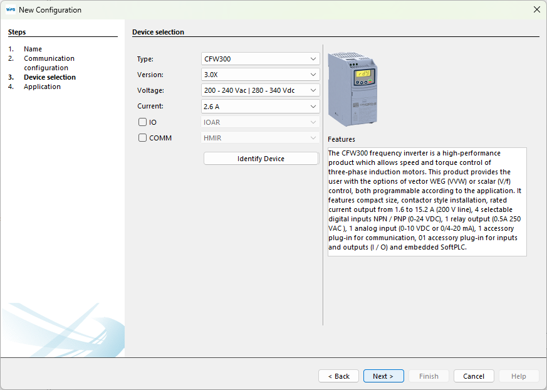This screenshot has width=547, height=390.
Task: Select the Application step
Action: click(x=41, y=87)
